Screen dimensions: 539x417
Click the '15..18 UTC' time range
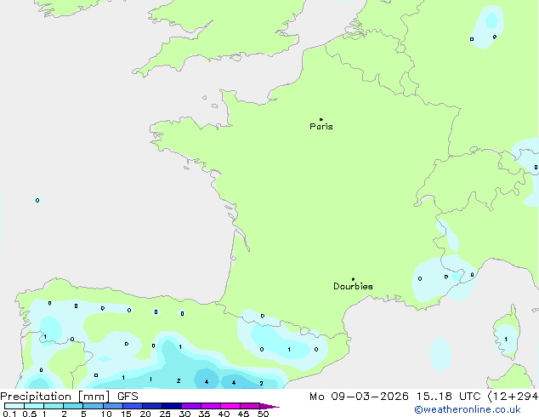pos(448,397)
